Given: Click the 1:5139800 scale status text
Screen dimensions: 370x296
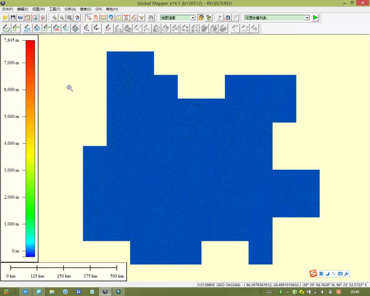Looking at the screenshot, I should coord(206,285).
